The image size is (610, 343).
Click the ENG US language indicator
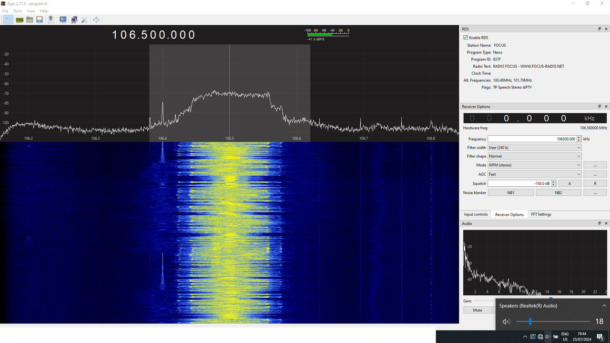pyautogui.click(x=565, y=337)
